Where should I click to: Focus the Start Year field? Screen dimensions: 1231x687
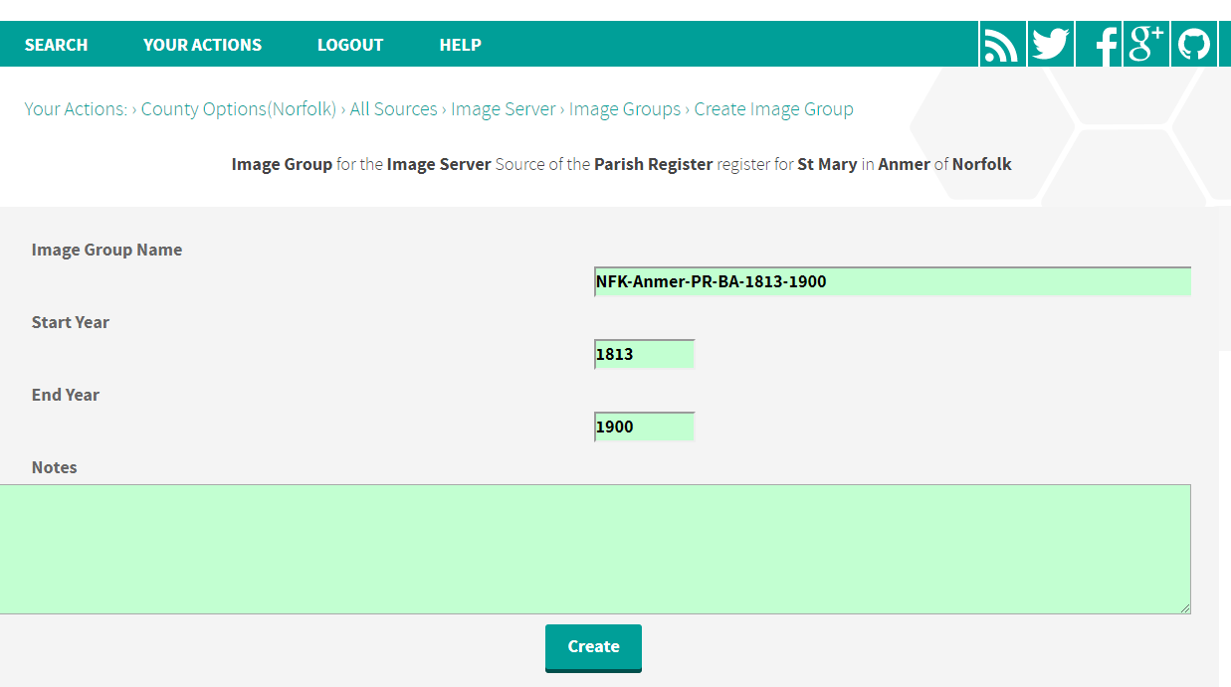pyautogui.click(x=644, y=354)
